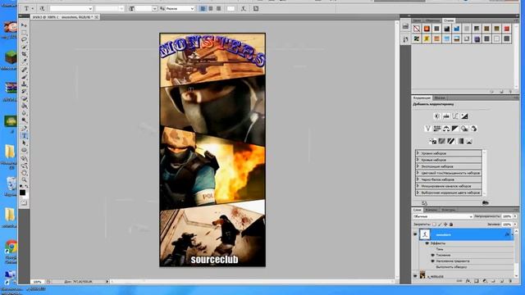Open the Character panel from options bar
The height and width of the screenshot is (295, 525).
(256, 8)
